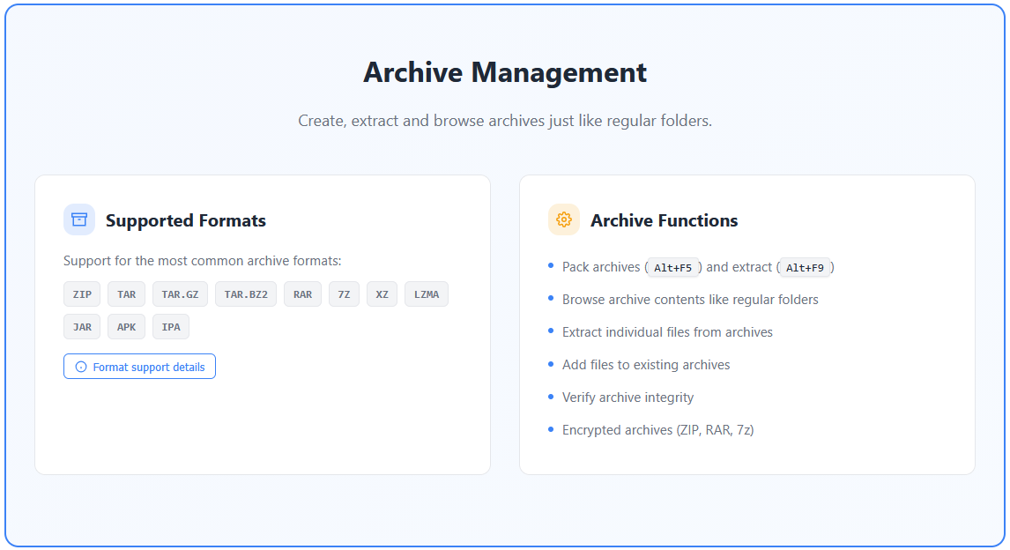Click the IPA format badge
The image size is (1010, 550).
pyautogui.click(x=171, y=327)
